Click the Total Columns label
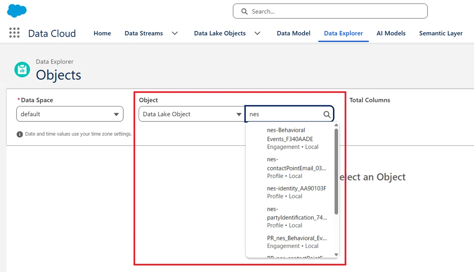This screenshot has height=272, width=474. point(370,100)
